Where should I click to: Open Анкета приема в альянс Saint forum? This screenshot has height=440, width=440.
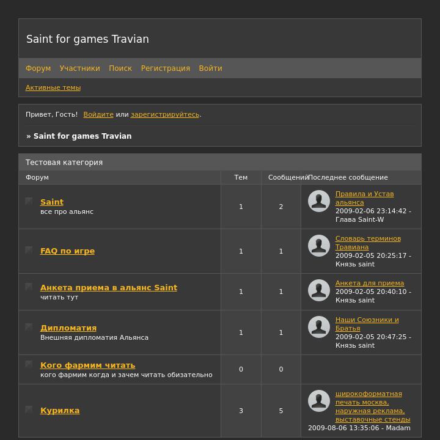click(x=109, y=287)
